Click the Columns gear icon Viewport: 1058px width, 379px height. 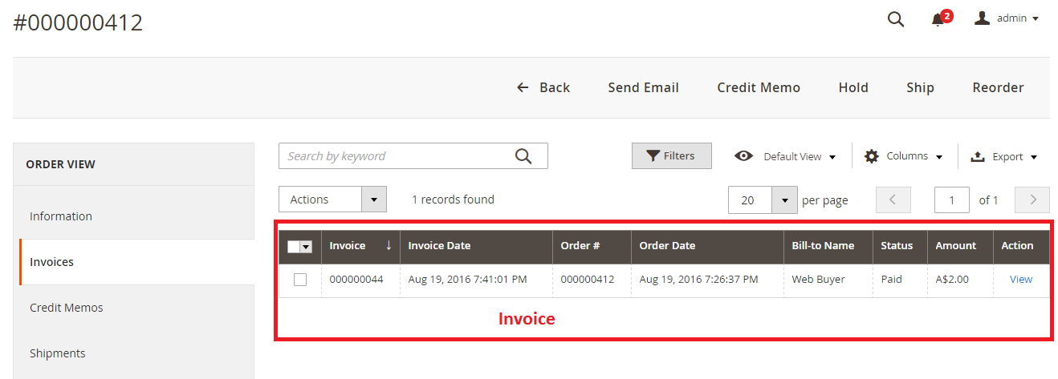tap(872, 156)
